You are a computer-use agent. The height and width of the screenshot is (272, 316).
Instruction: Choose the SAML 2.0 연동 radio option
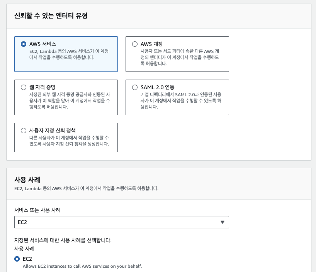pyautogui.click(x=135, y=87)
